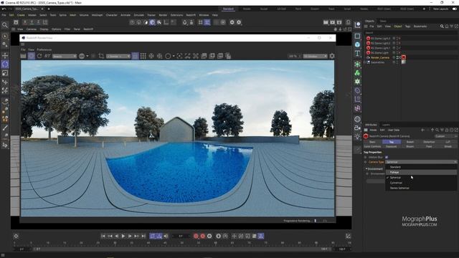Click search icon in Objects manager
The width and height of the screenshot is (459, 258).
pos(442,27)
